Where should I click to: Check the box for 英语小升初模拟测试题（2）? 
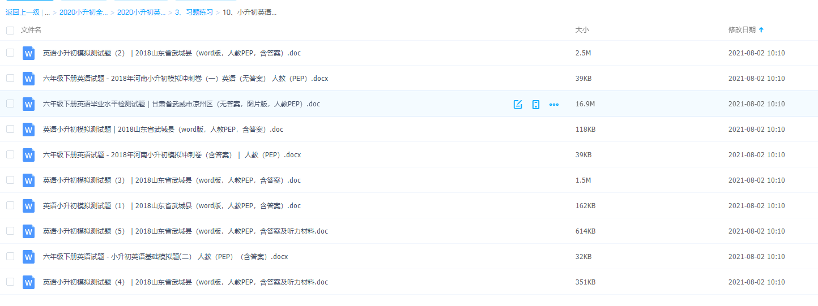coord(10,53)
